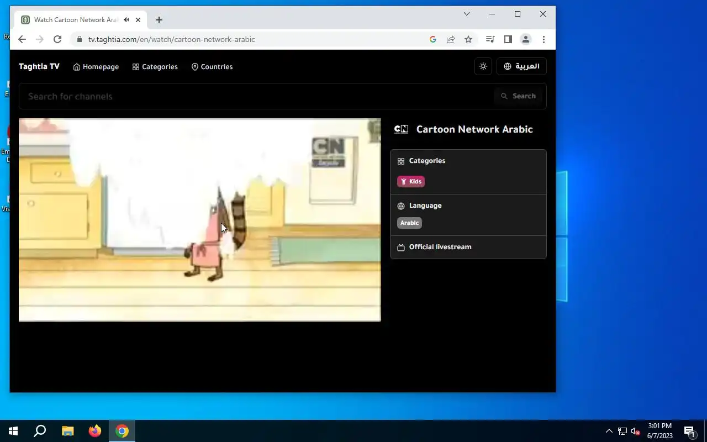The width and height of the screenshot is (707, 442).
Task: Open the Chrome profile avatar
Action: click(526, 39)
